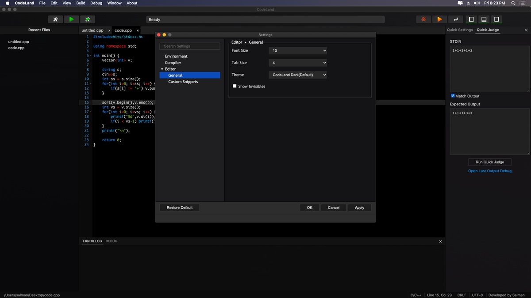531x298 pixels.
Task: Select General under Editor
Action: pyautogui.click(x=190, y=75)
